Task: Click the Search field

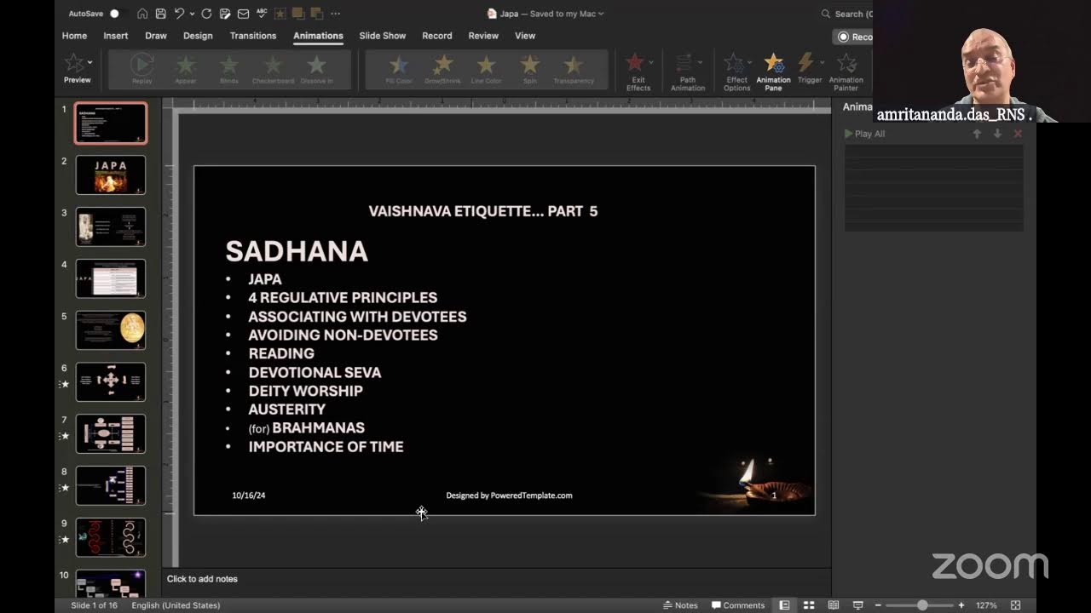Action: pyautogui.click(x=846, y=14)
